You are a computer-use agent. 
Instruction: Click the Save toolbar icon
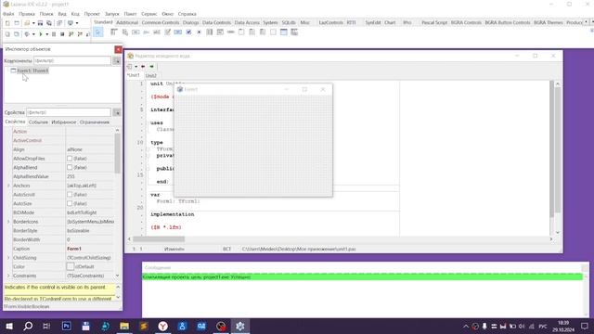(40, 23)
